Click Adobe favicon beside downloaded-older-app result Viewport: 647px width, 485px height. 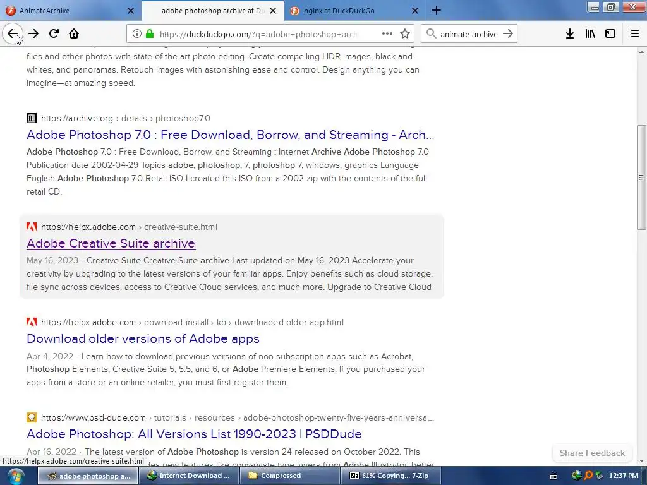[32, 322]
